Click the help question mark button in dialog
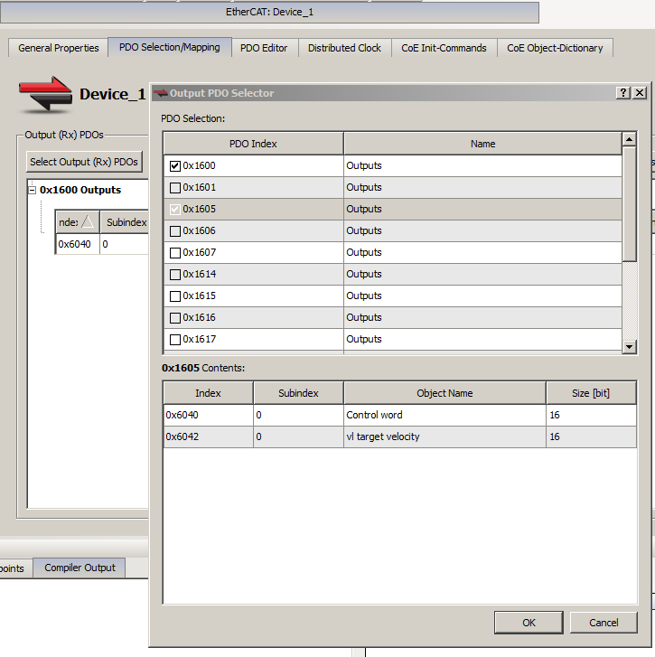The width and height of the screenshot is (655, 657). pyautogui.click(x=622, y=92)
